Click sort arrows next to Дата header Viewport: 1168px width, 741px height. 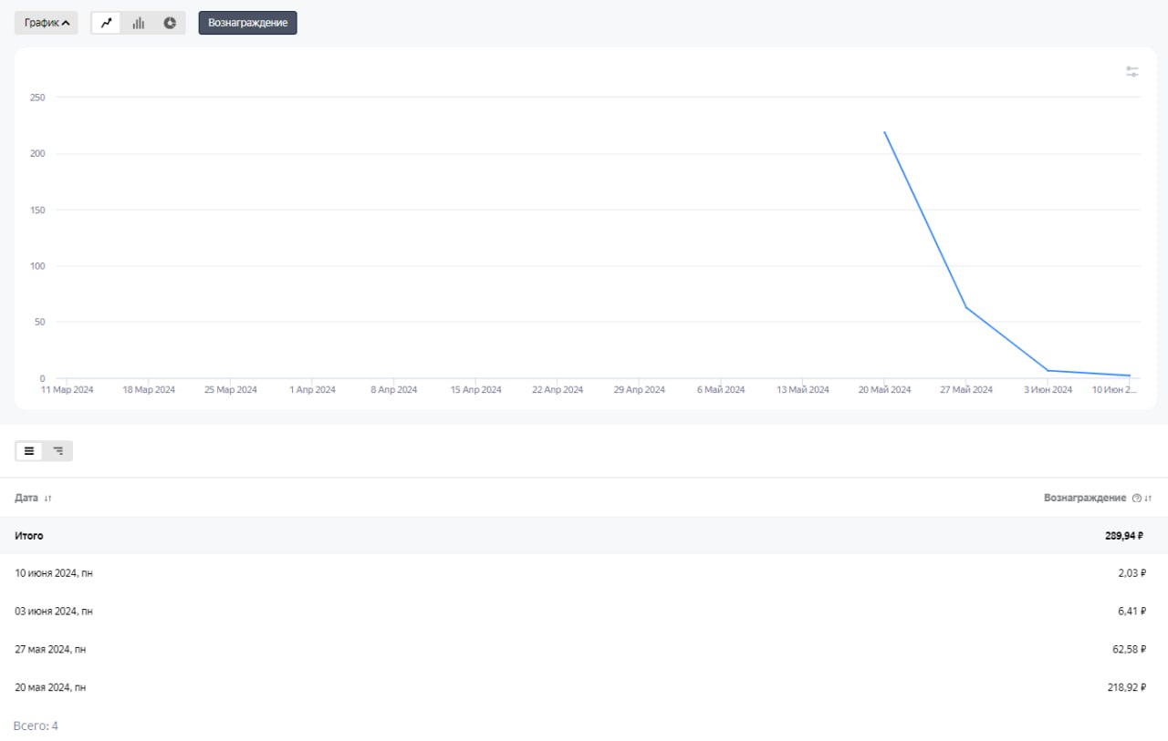(x=48, y=499)
